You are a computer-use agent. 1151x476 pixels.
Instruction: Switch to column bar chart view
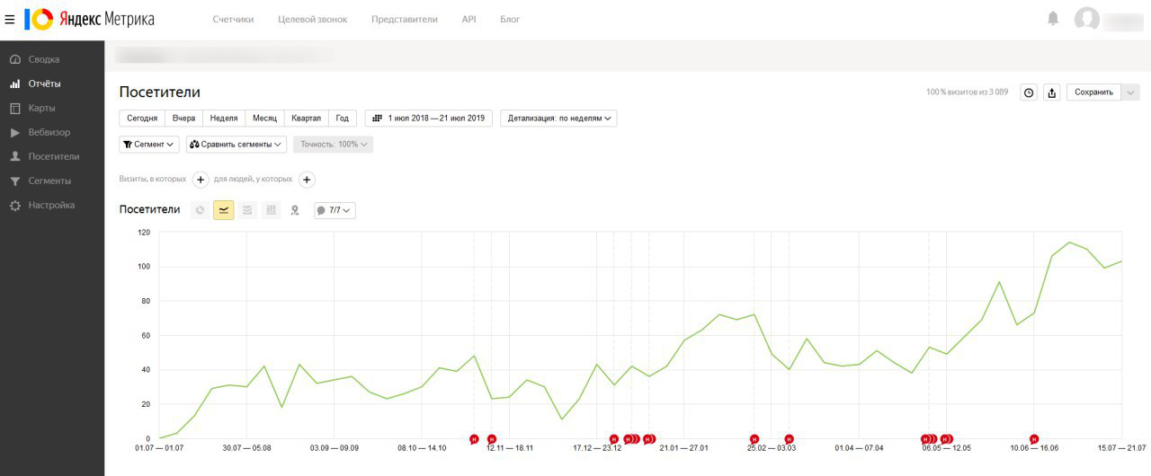pyautogui.click(x=271, y=210)
